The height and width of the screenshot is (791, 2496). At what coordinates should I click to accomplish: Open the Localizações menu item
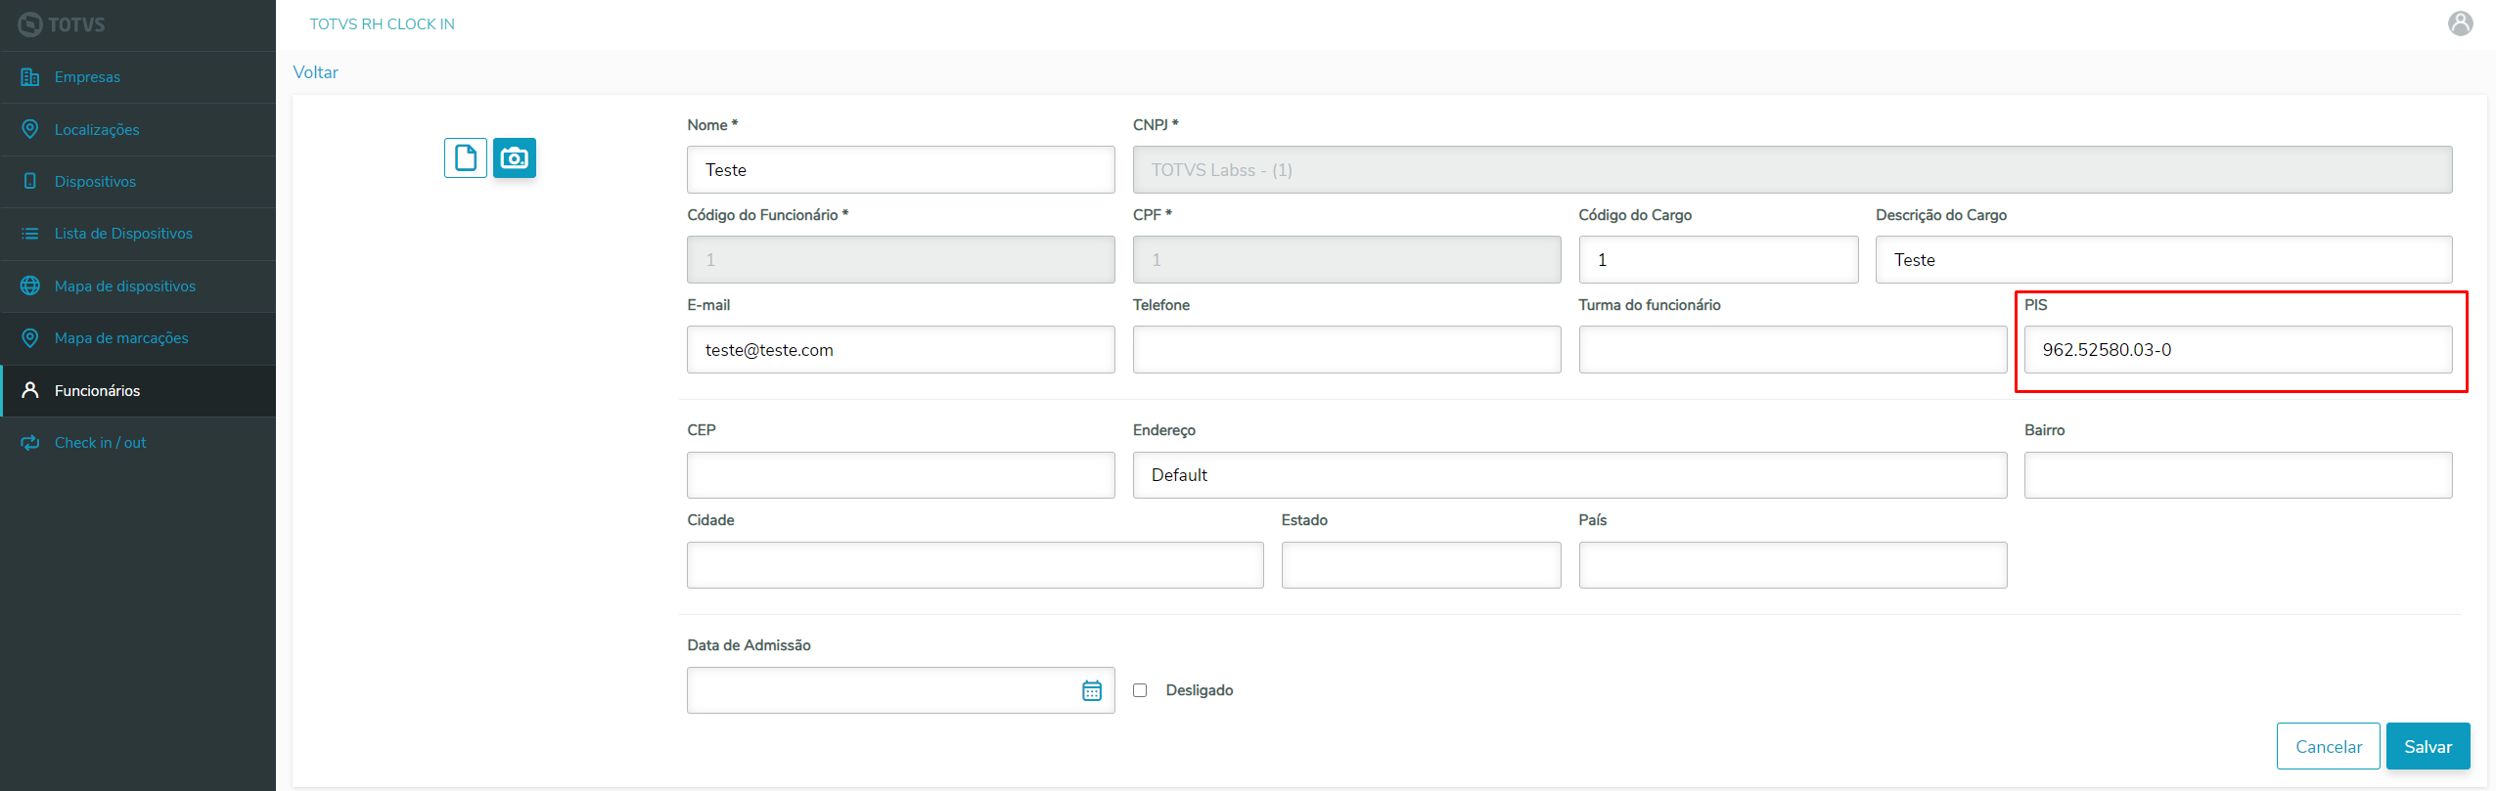[x=97, y=130]
